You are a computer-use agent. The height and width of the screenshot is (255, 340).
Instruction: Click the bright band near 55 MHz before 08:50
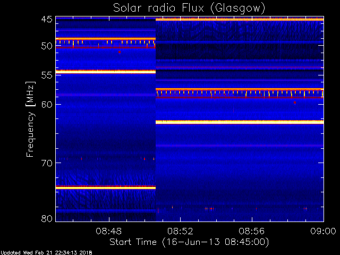[x=106, y=72]
